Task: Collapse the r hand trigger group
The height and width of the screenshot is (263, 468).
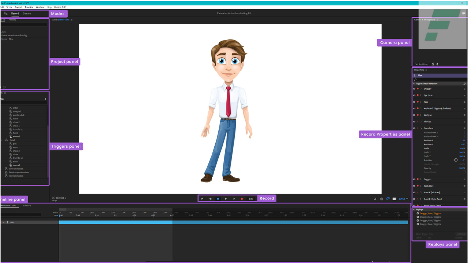Action: [2, 140]
